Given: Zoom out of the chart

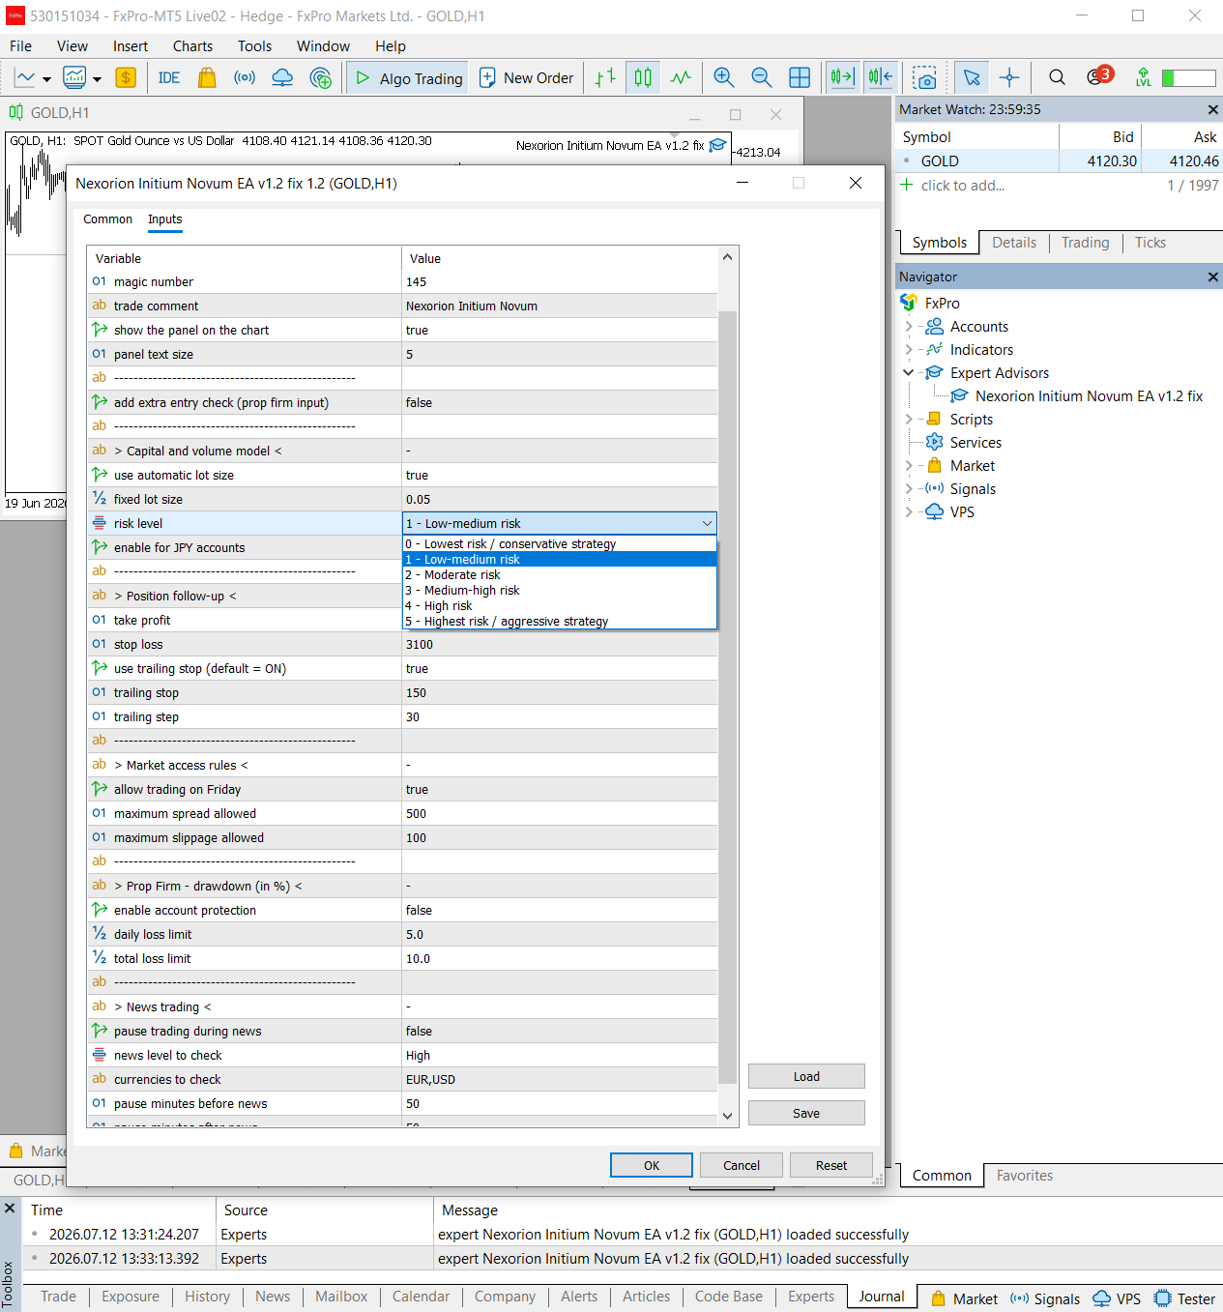Looking at the screenshot, I should pyautogui.click(x=761, y=78).
